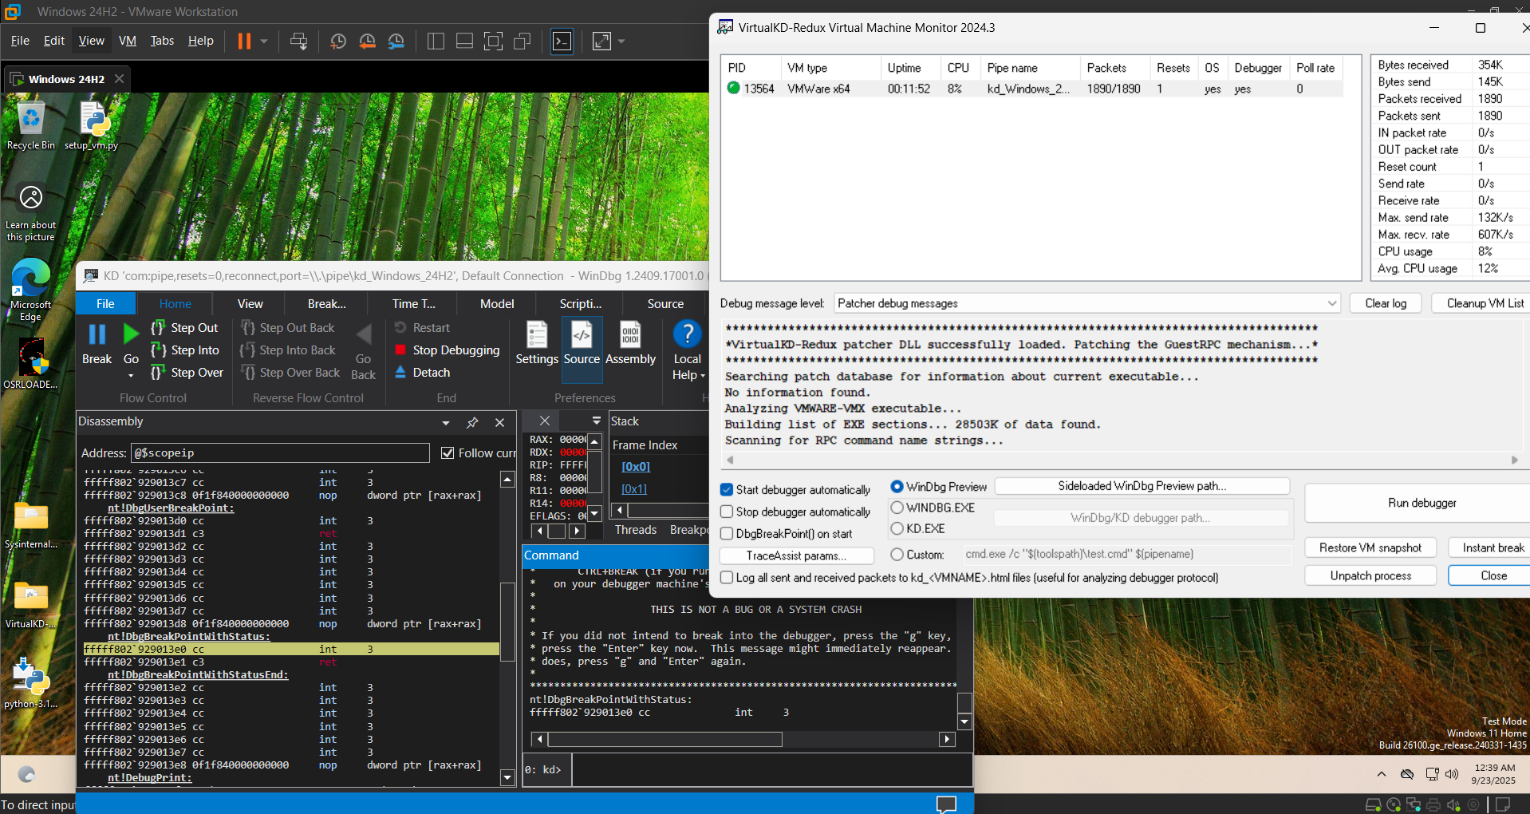The width and height of the screenshot is (1530, 814).
Task: Pin the Disassembly panel
Action: pos(472,422)
